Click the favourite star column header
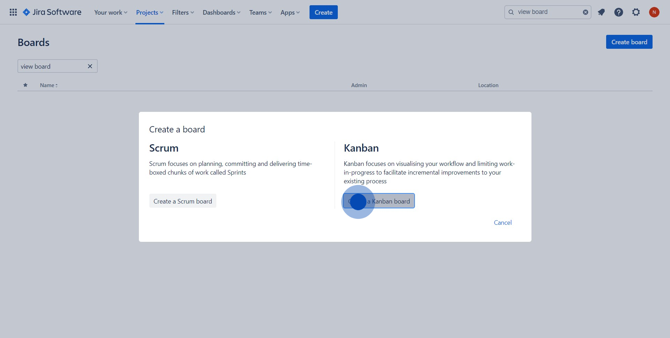The height and width of the screenshot is (338, 670). [x=25, y=85]
